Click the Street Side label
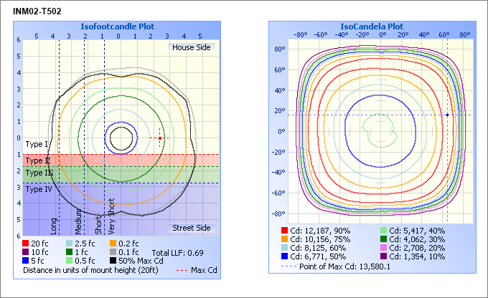Screen dimensions: 488x298 (x=190, y=229)
